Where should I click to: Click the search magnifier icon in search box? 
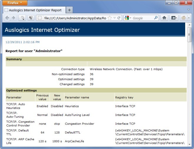(156, 18)
